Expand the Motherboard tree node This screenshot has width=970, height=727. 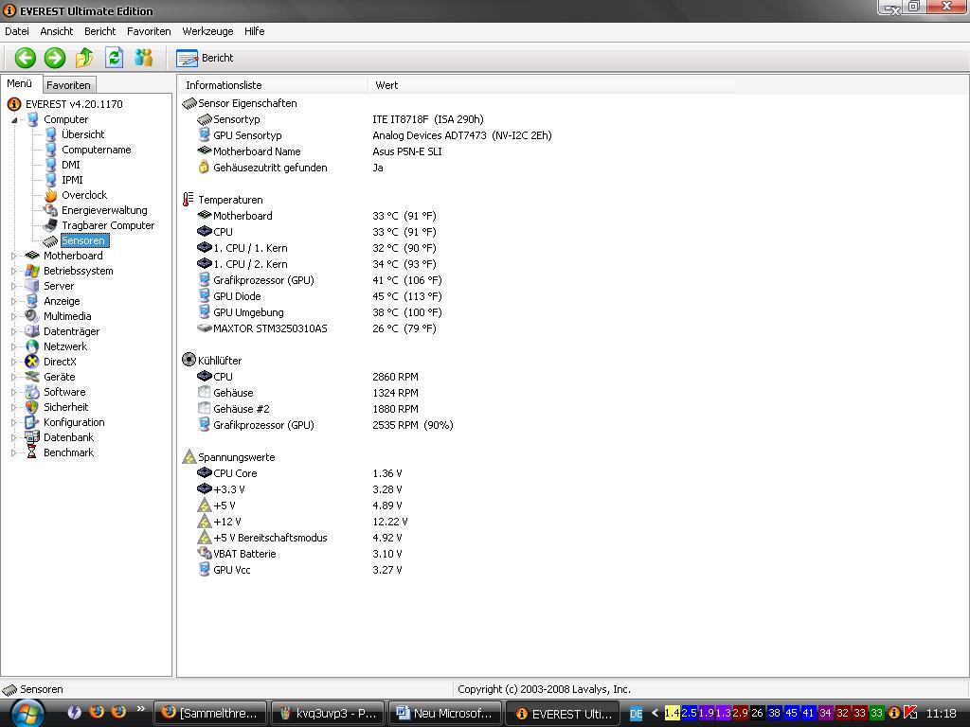coord(13,256)
